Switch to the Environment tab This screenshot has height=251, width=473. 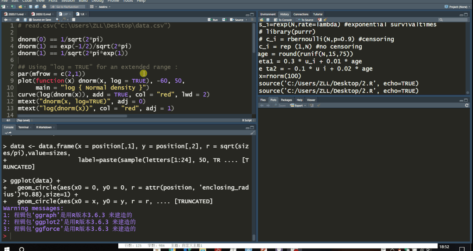pos(268,14)
